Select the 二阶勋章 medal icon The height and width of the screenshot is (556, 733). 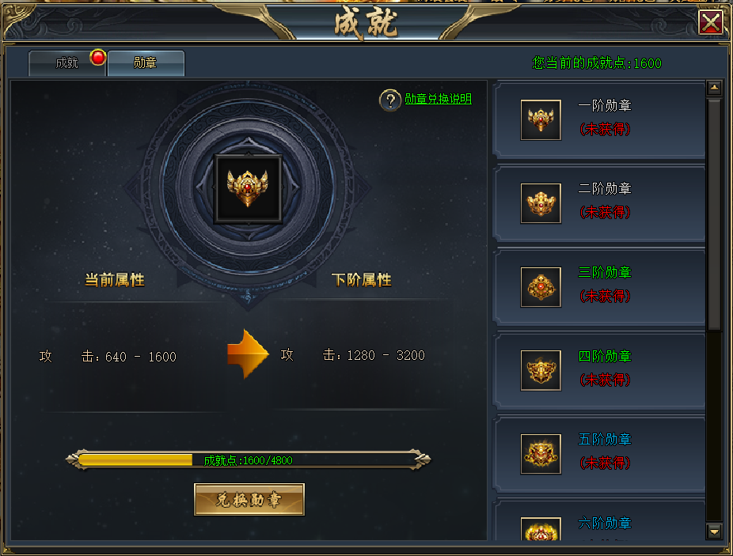click(541, 203)
